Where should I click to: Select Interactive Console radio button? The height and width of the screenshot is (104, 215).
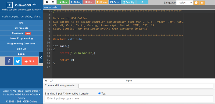point(64,93)
